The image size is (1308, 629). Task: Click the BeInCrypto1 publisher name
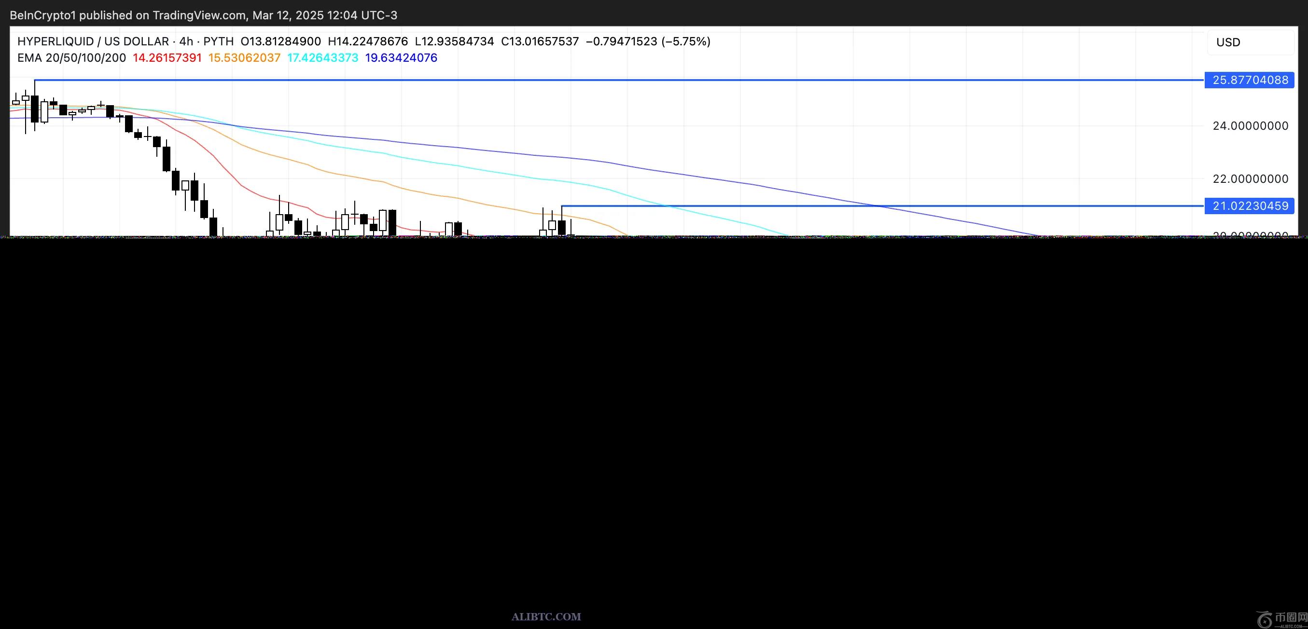click(42, 15)
